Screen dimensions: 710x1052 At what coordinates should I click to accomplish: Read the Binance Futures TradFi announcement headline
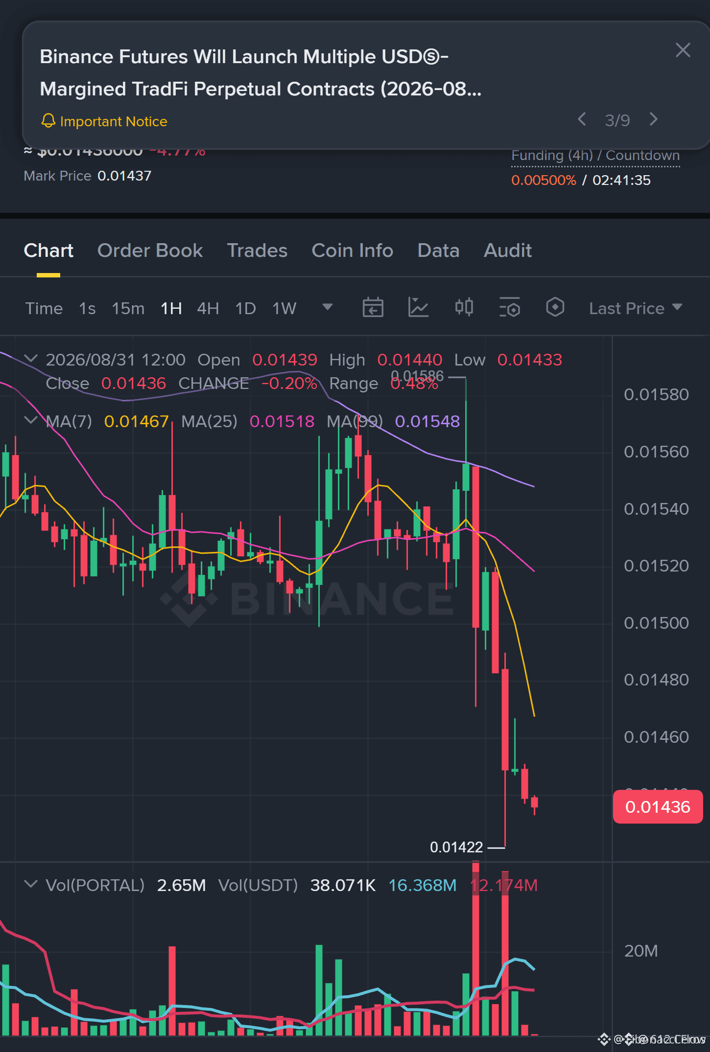[x=260, y=73]
